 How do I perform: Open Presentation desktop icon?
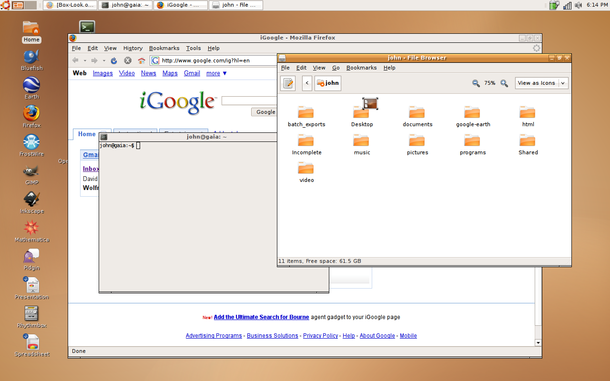[x=31, y=289]
